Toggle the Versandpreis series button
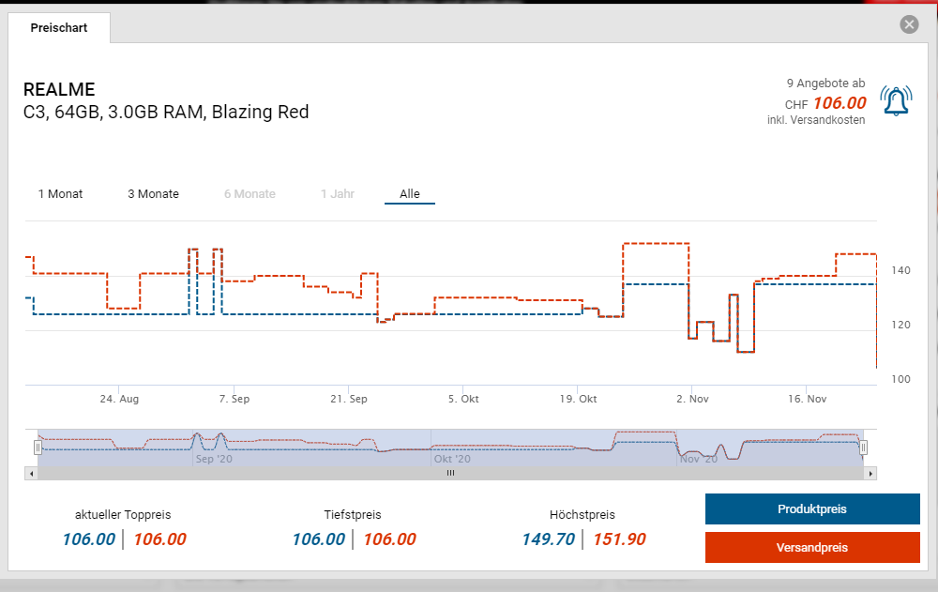Viewport: 938px width, 592px height. [811, 547]
